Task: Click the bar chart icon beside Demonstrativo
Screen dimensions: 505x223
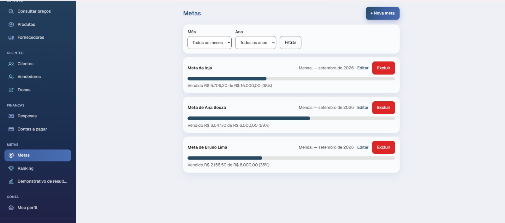Action: (11, 181)
